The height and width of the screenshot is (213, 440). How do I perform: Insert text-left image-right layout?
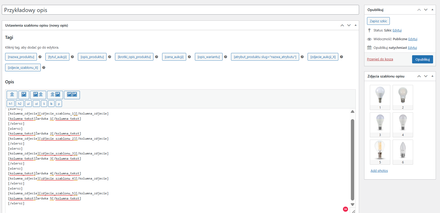tap(55, 95)
